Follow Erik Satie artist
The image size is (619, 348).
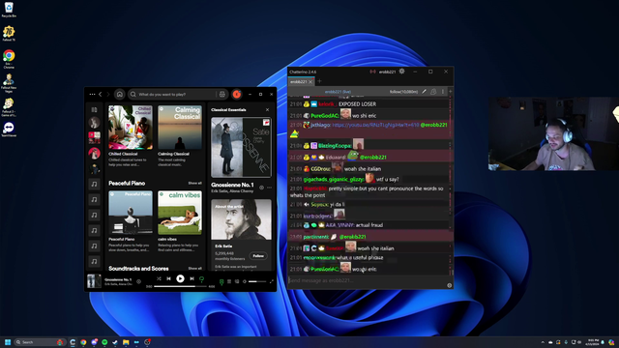[258, 256]
